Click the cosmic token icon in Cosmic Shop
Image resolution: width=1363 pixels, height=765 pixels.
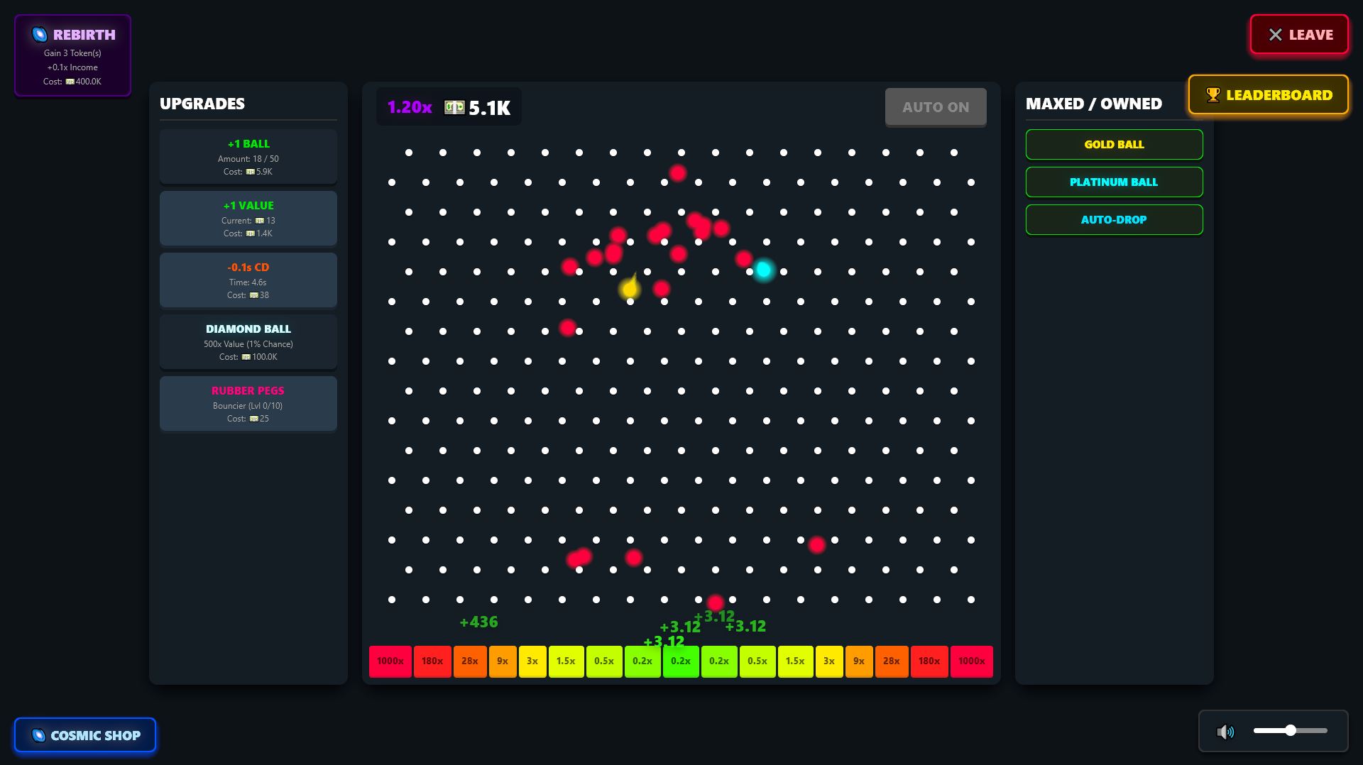[39, 736]
